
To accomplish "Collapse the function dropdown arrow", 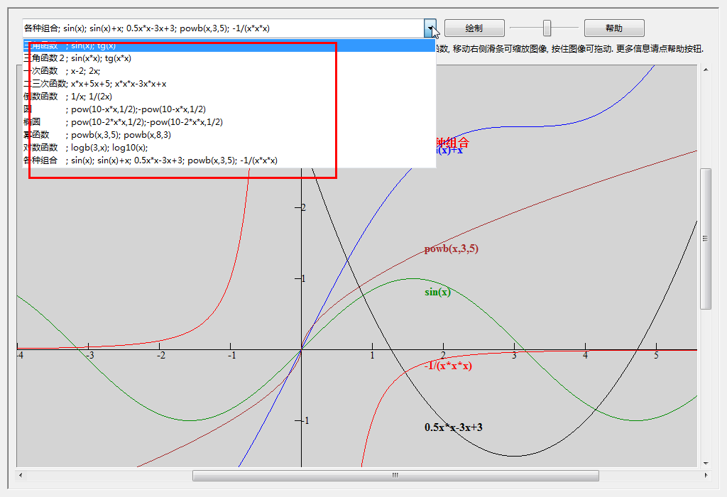I will pos(430,28).
